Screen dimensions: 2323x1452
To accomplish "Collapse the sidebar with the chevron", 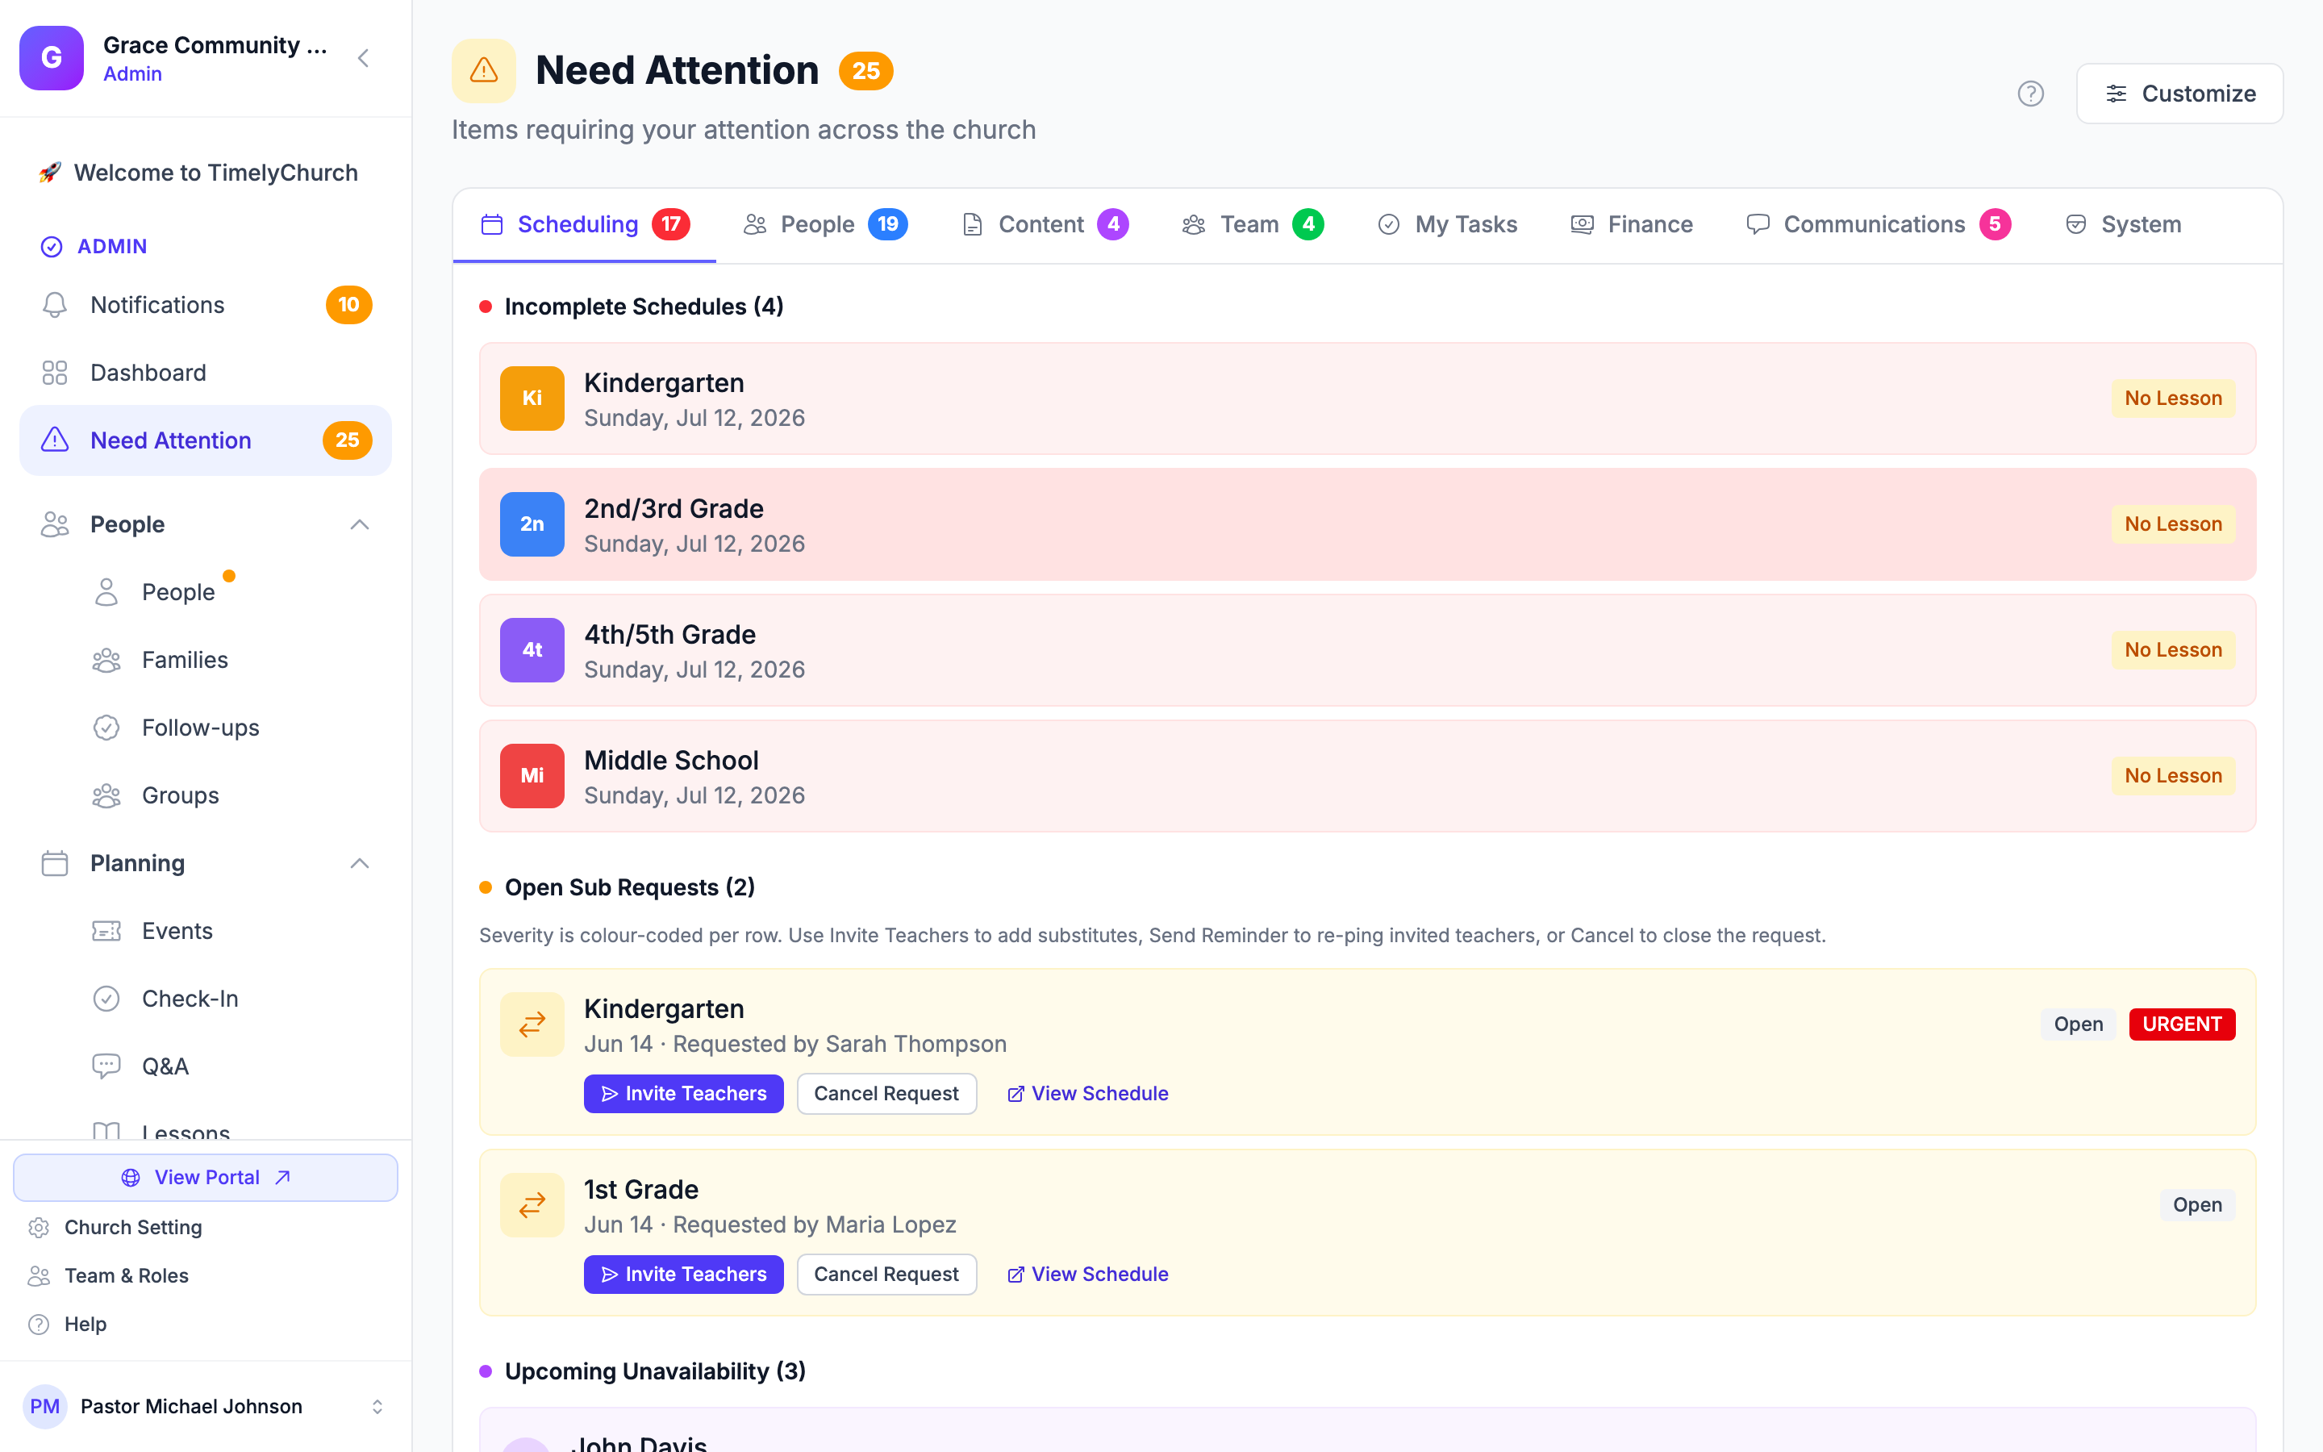I will (x=364, y=59).
